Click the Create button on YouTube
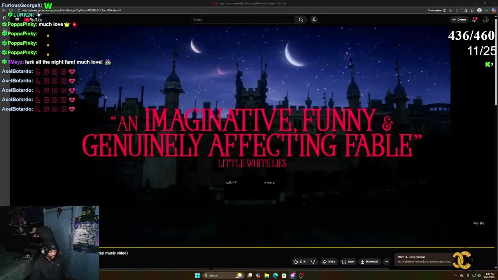The height and width of the screenshot is (280, 498). click(x=459, y=19)
